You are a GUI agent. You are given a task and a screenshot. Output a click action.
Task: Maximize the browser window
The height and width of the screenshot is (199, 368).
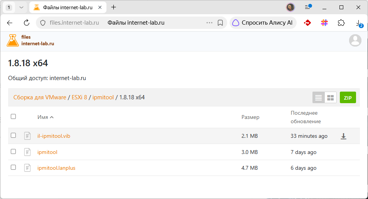point(341,7)
